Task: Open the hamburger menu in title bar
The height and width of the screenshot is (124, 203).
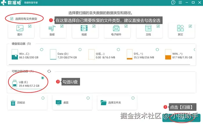Action: [x=180, y=2]
